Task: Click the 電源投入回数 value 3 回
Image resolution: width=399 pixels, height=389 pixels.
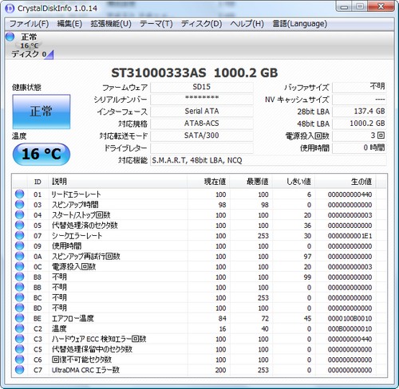Action: [x=359, y=136]
